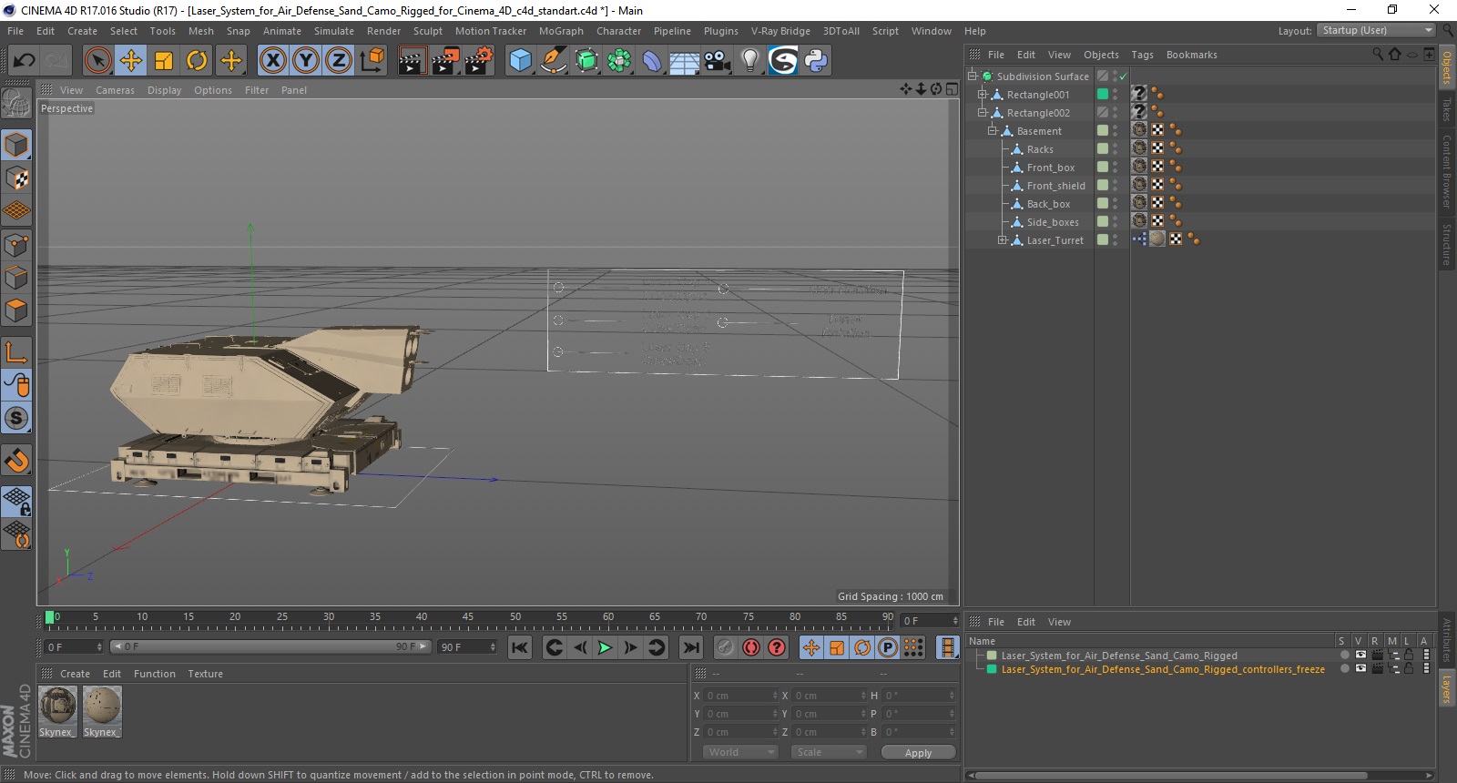
Task: Expand the Rectangle001 object
Action: point(983,95)
